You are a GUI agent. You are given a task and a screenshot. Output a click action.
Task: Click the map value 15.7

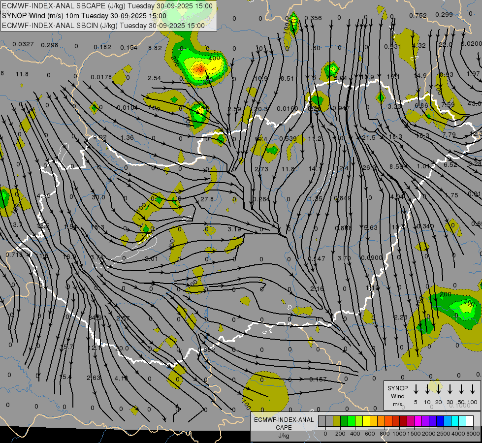click(66, 347)
